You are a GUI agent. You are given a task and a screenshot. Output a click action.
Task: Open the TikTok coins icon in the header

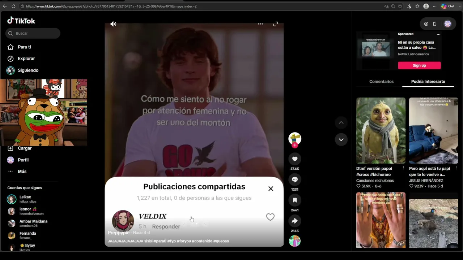[x=426, y=24]
